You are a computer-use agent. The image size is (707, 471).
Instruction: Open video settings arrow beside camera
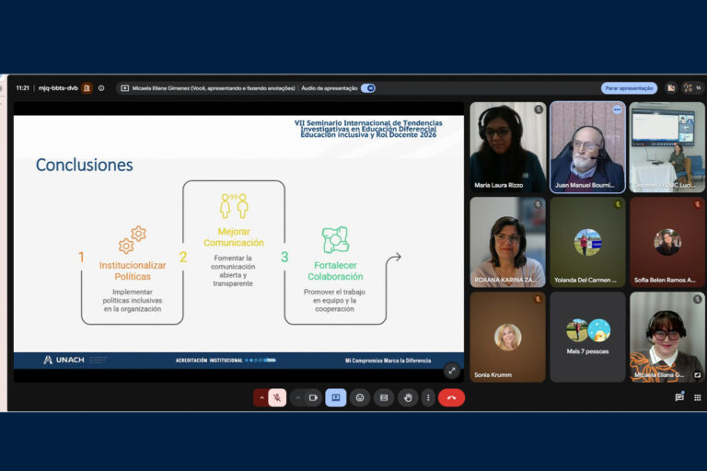point(298,397)
